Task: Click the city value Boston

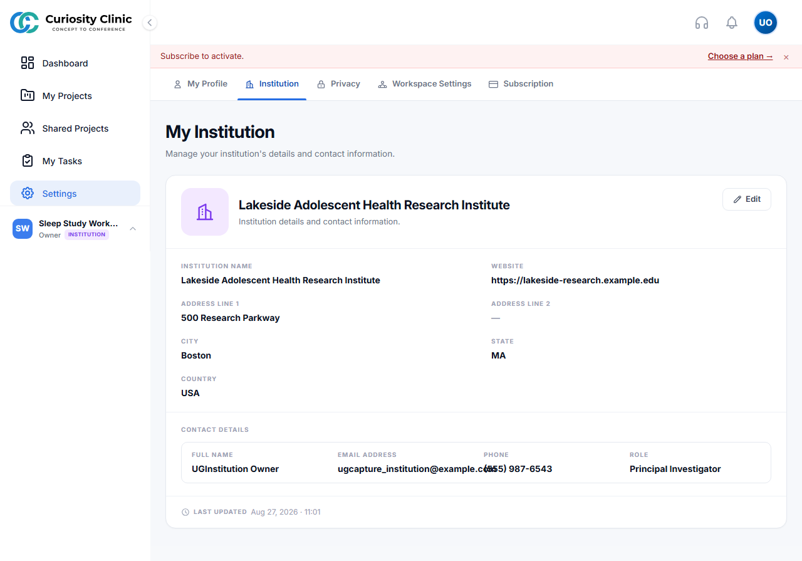Action: coord(196,355)
